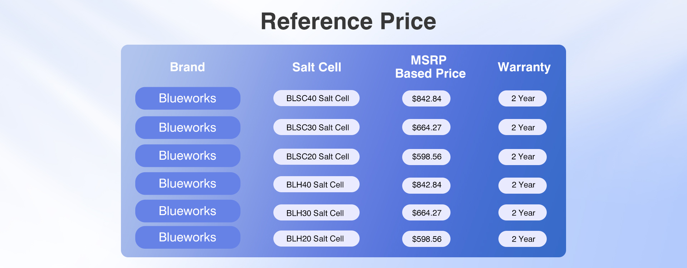The width and height of the screenshot is (687, 268).
Task: Click the 2 Year warranty for BLSC40
Action: [x=522, y=99]
